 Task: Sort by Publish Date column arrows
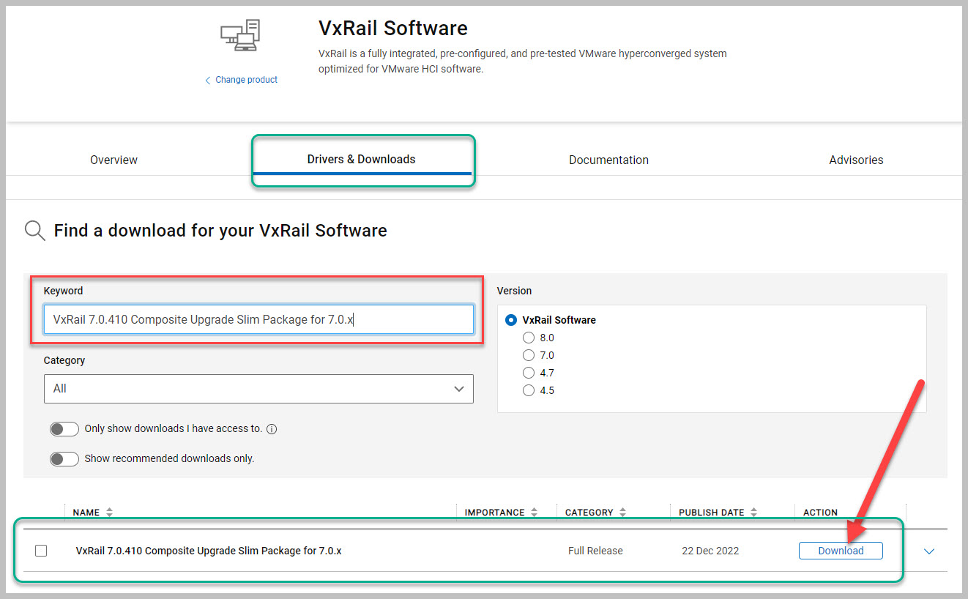753,513
